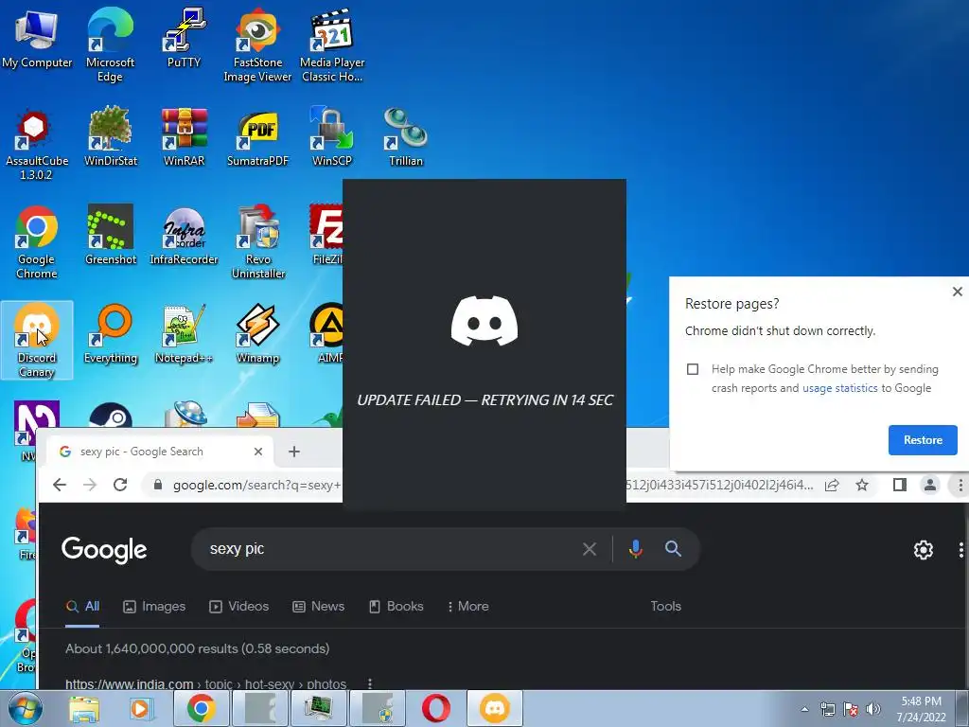Launch InfraRecorder desktop shortcut
Image resolution: width=969 pixels, height=727 pixels.
click(185, 235)
